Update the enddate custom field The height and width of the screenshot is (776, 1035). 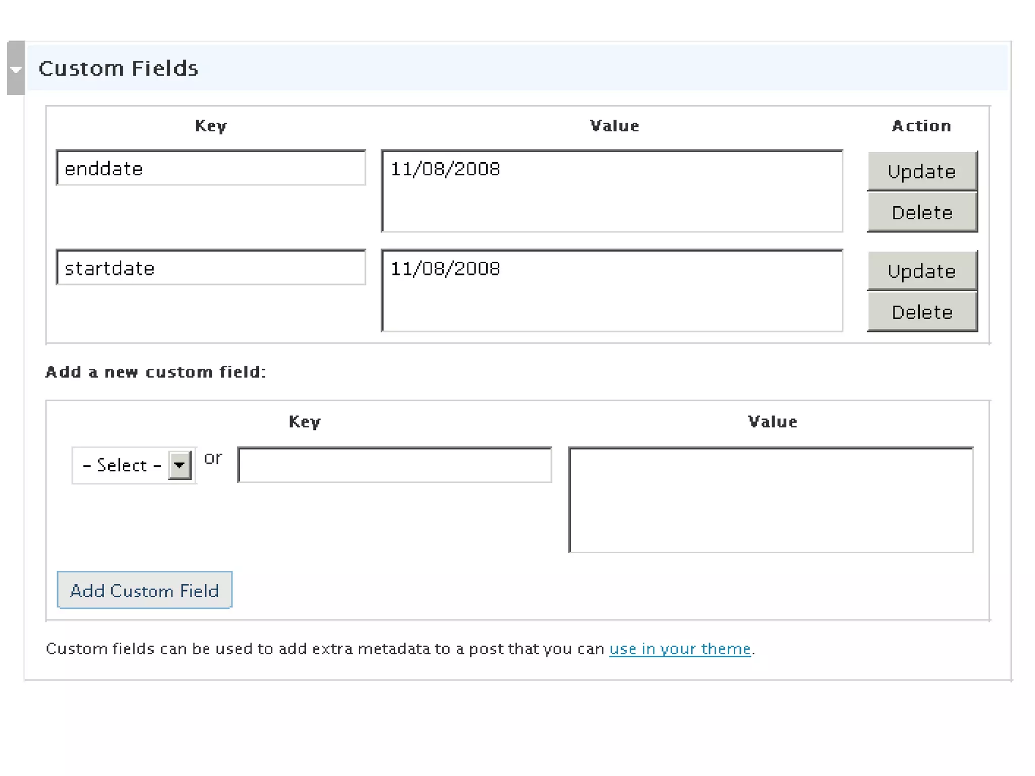pos(922,171)
